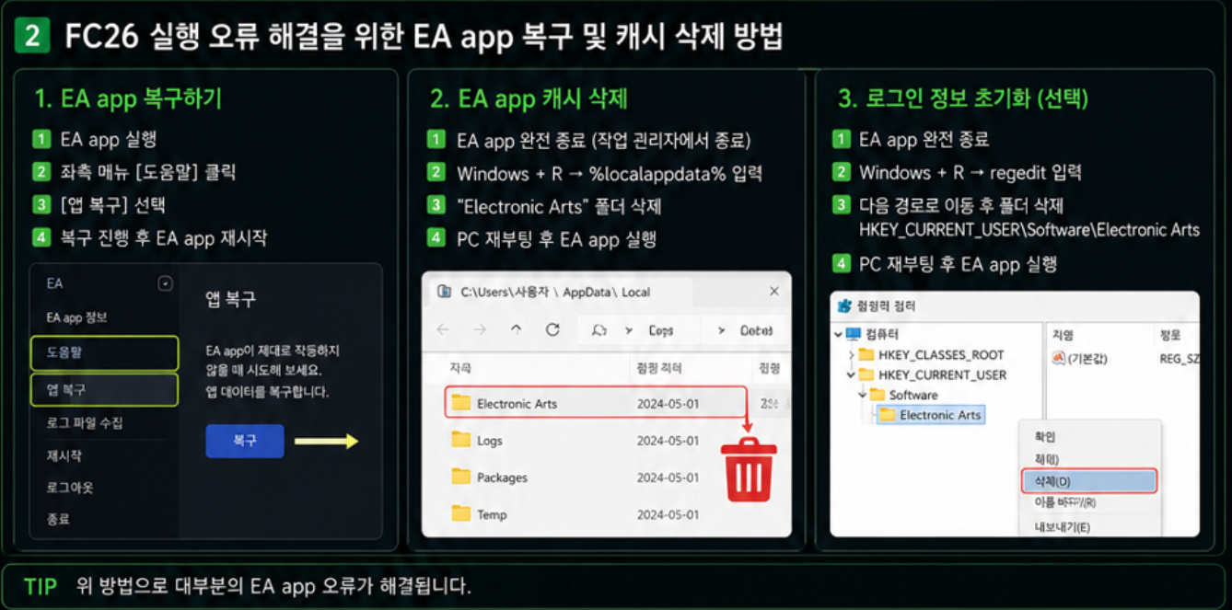Click the up-arrow icon in Explorer
1232x610 pixels.
tap(516, 329)
